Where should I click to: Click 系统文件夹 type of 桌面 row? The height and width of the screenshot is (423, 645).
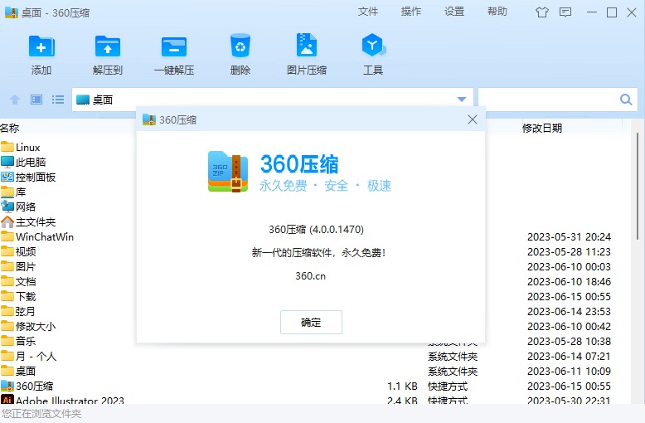coord(453,371)
